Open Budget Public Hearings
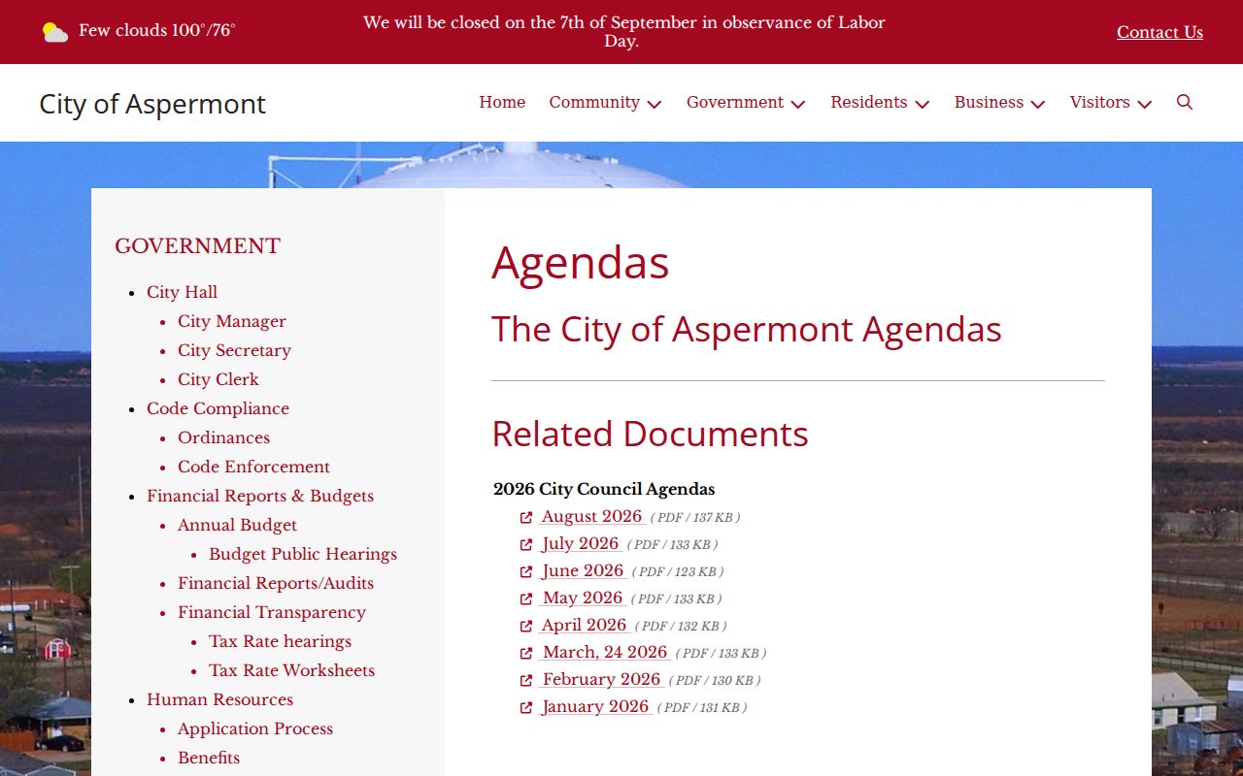This screenshot has width=1243, height=776. [303, 554]
